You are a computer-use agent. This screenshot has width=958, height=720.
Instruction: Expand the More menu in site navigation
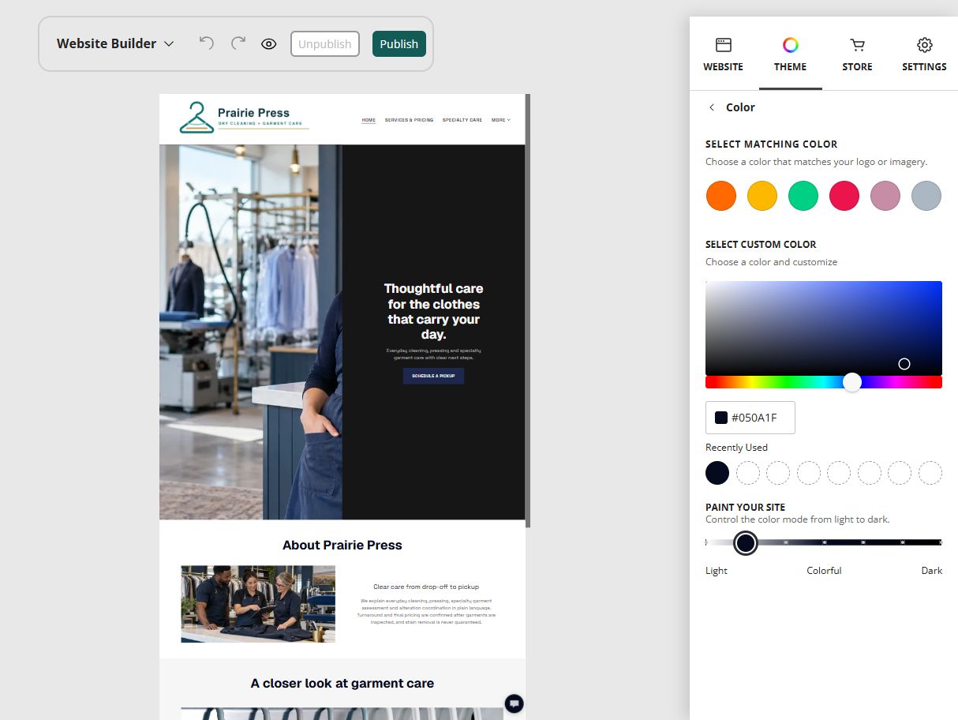point(500,120)
